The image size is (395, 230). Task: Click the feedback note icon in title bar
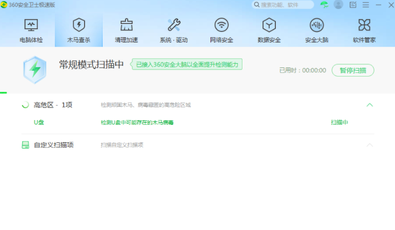coord(353,5)
